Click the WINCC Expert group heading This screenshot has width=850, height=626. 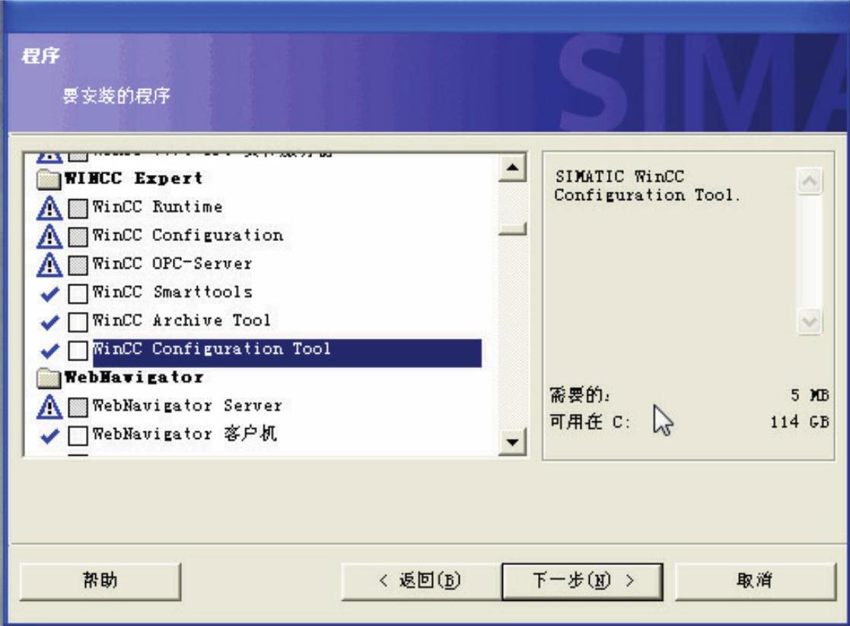[133, 178]
